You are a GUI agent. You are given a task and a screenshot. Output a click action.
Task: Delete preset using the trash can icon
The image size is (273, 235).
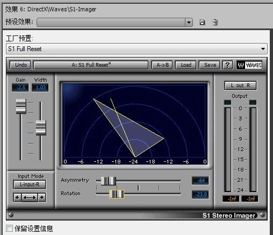(215, 23)
